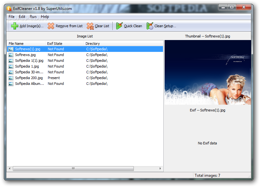
Task: Open the Run menu
Action: [33, 17]
